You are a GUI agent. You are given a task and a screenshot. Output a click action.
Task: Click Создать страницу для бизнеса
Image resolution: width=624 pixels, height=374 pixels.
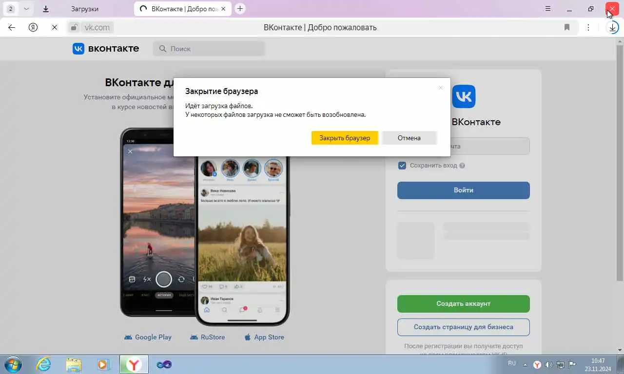(463, 327)
